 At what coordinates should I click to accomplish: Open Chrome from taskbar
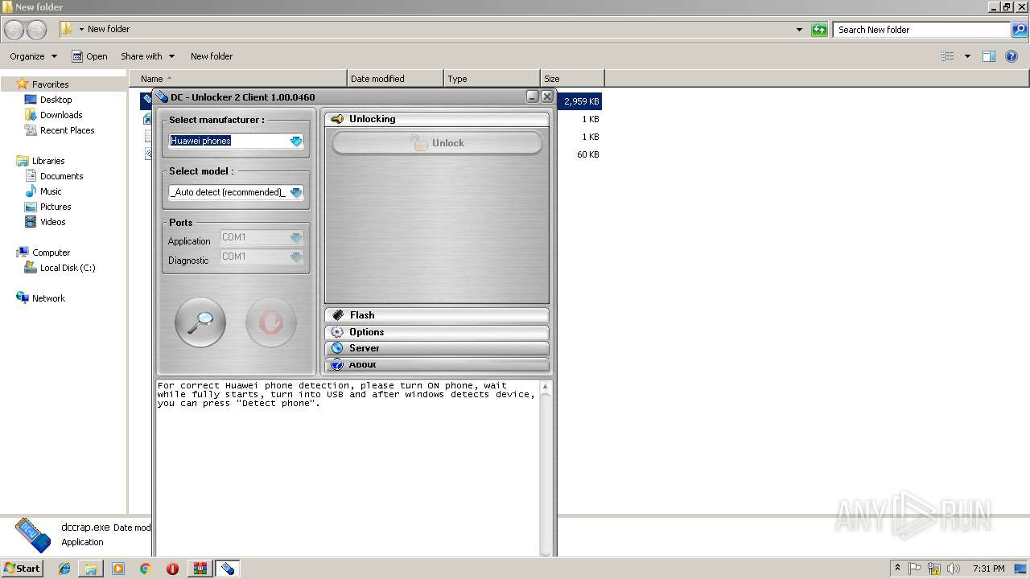[145, 569]
